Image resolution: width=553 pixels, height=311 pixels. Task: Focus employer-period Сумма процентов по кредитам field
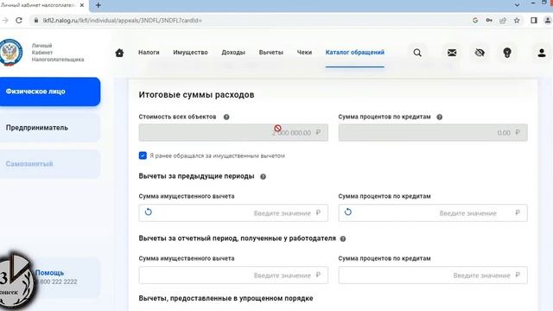(x=433, y=275)
